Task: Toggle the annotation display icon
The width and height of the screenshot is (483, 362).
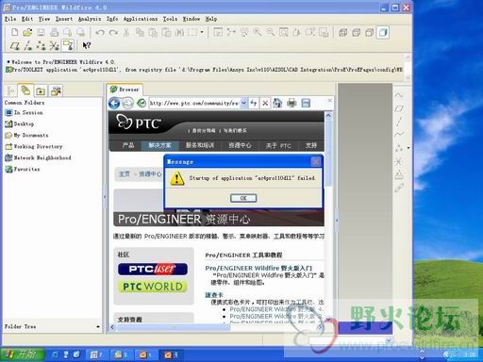Action: point(68,45)
